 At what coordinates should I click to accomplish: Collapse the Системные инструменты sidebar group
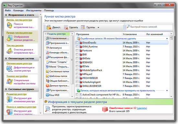pos(6,89)
